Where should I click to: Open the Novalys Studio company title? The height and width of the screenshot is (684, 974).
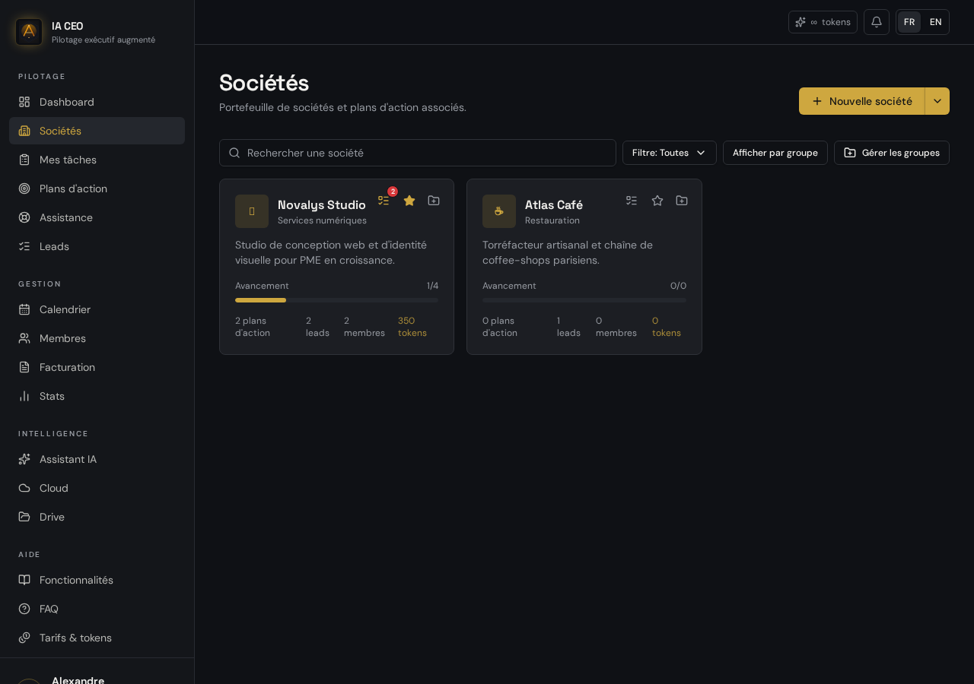pos(322,204)
